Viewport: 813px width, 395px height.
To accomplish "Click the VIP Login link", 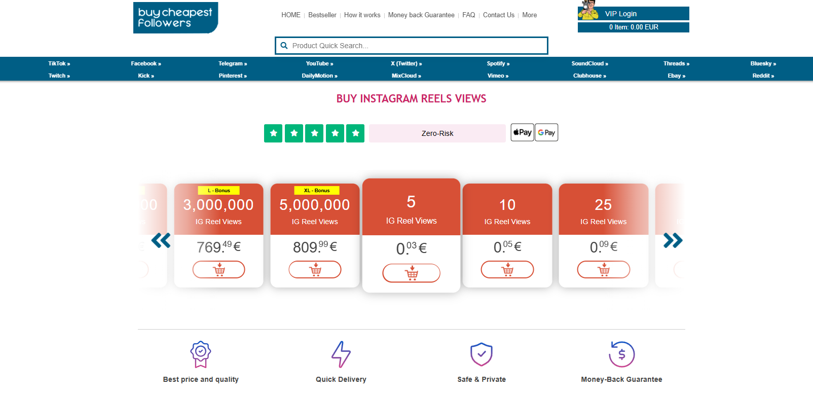I will coord(621,14).
